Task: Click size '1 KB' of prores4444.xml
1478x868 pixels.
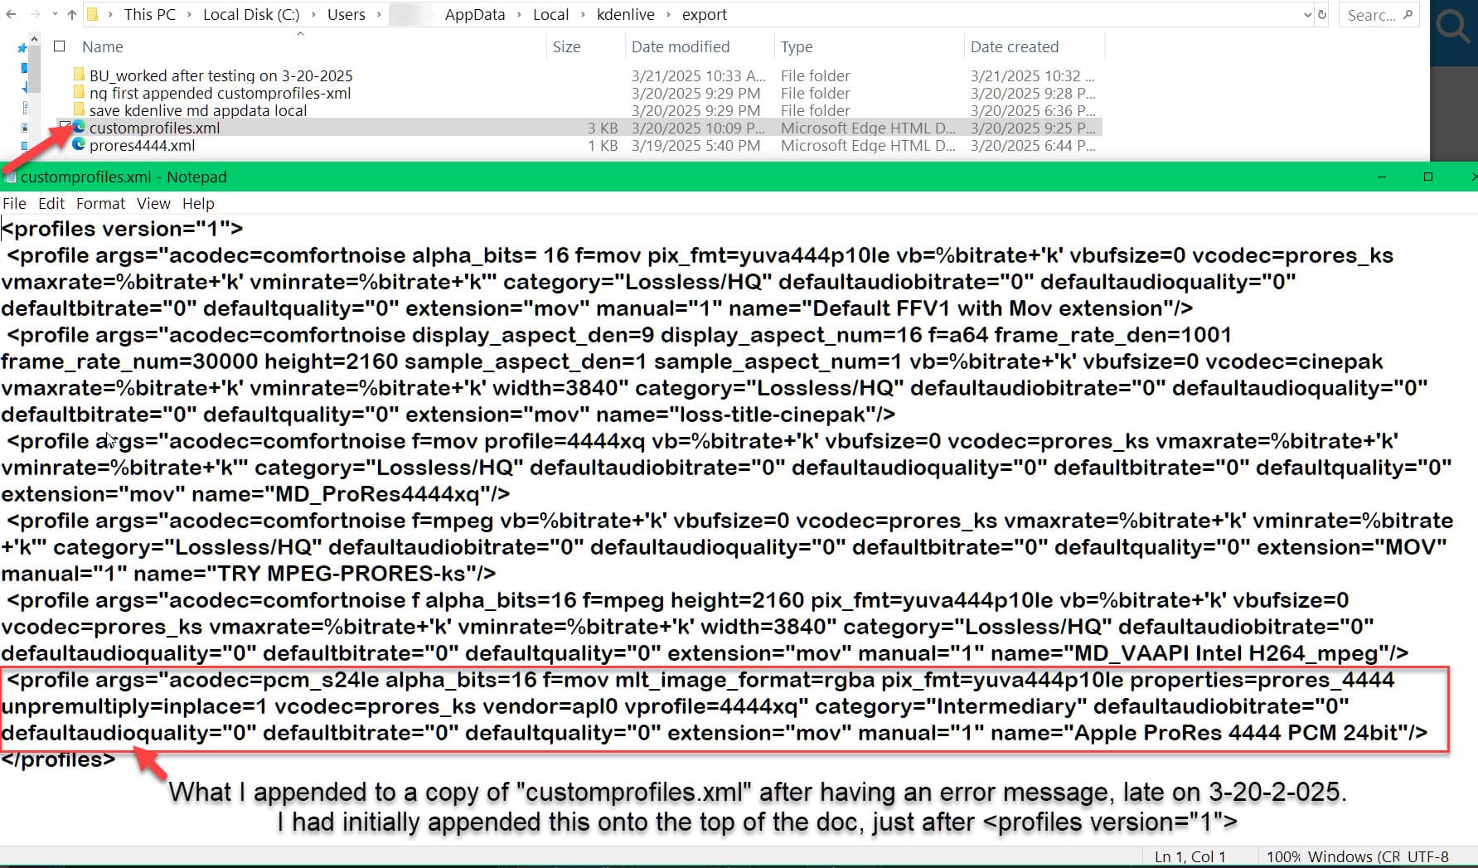Action: [603, 145]
